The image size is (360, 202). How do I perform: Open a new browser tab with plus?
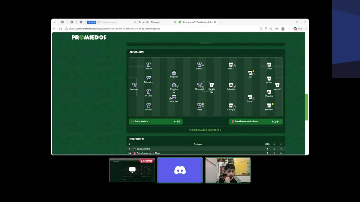[x=221, y=22]
